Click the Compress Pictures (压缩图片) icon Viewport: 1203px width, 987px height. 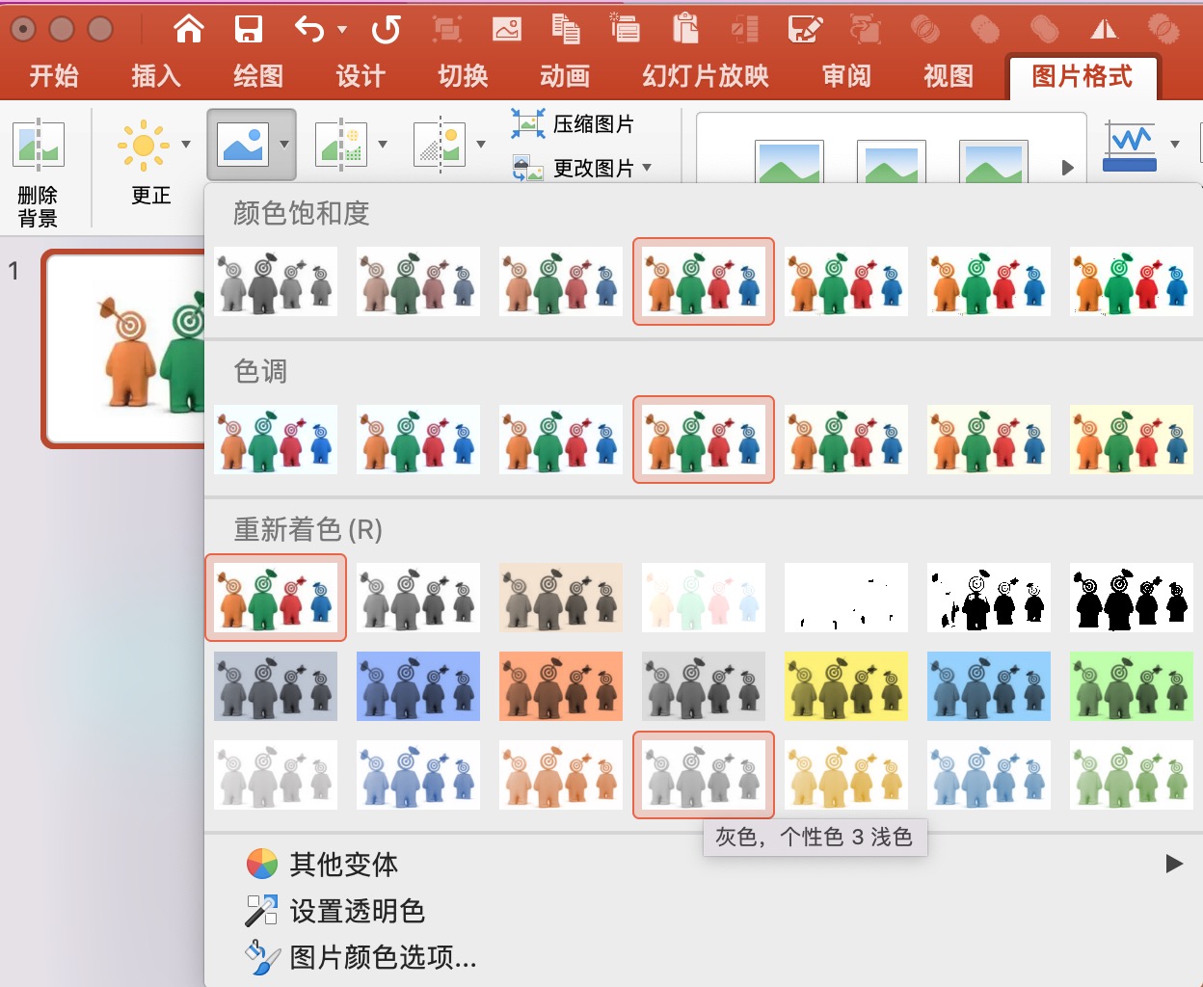pyautogui.click(x=527, y=123)
